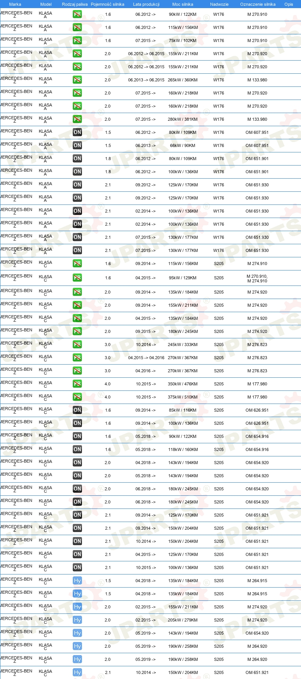301x679 pixels.
Task: Click W176 in the 265kW / 360KM row
Action: pyautogui.click(x=219, y=80)
